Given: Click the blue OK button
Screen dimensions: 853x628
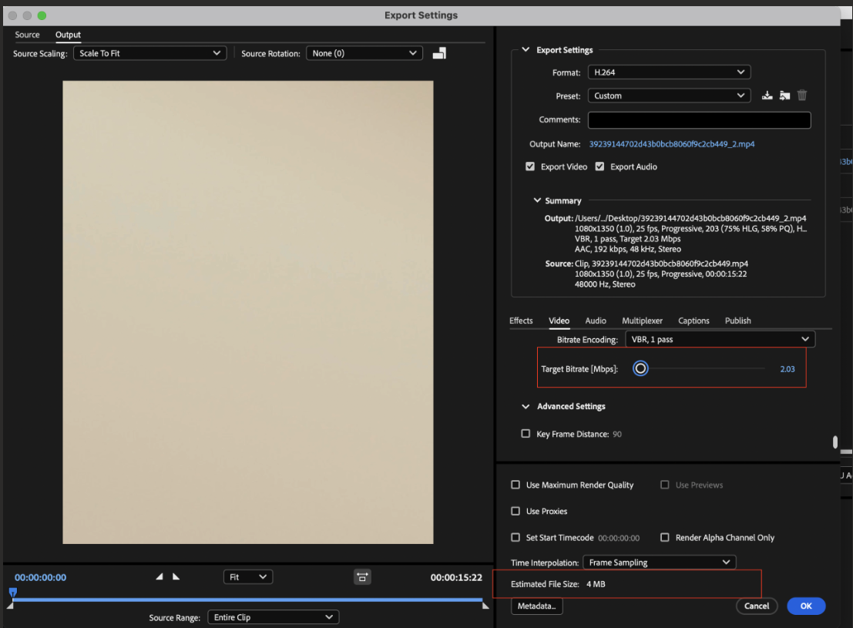Looking at the screenshot, I should 806,606.
